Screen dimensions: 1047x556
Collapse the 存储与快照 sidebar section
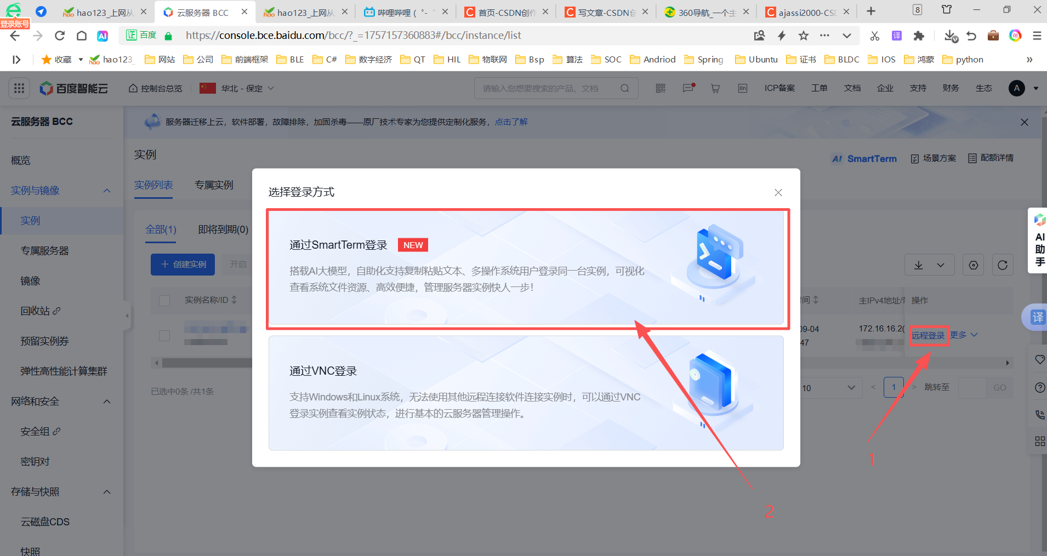(107, 492)
